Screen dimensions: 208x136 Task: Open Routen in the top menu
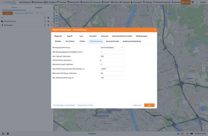(x=106, y=2)
